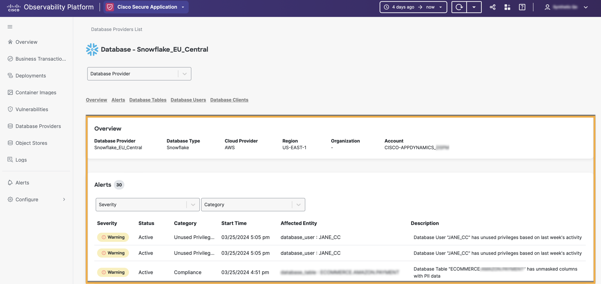Open Alerts in the sidebar
Image resolution: width=601 pixels, height=284 pixels.
(22, 183)
